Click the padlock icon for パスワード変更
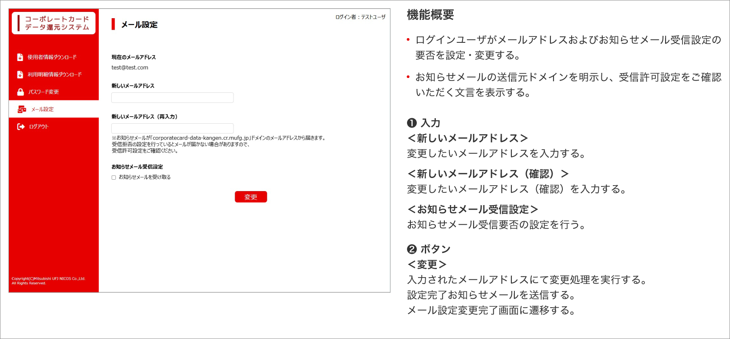Image resolution: width=730 pixels, height=339 pixels. click(20, 92)
